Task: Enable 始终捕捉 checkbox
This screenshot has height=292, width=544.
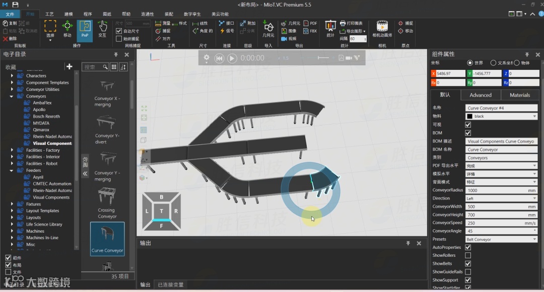Action: click(119, 39)
